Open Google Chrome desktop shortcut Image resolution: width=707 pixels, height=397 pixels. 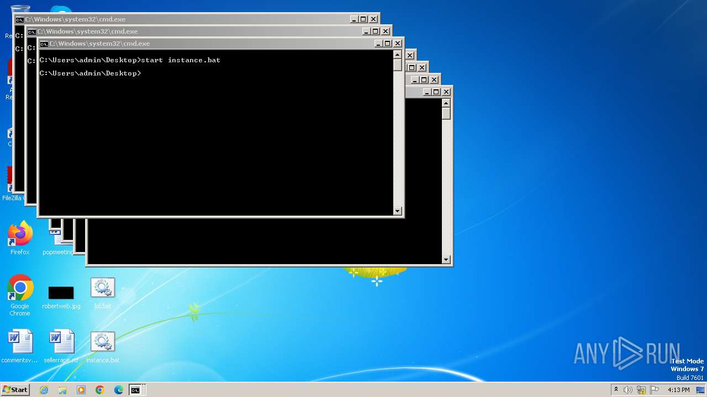pyautogui.click(x=20, y=295)
